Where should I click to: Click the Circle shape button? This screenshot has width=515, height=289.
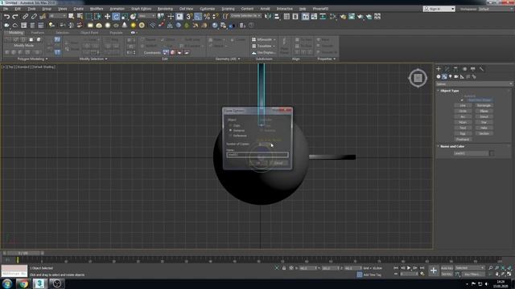pyautogui.click(x=463, y=111)
